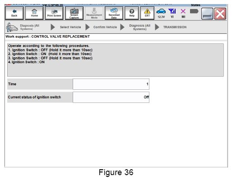Click the arrow before Confirm Vehicle

pyautogui.click(x=88, y=27)
